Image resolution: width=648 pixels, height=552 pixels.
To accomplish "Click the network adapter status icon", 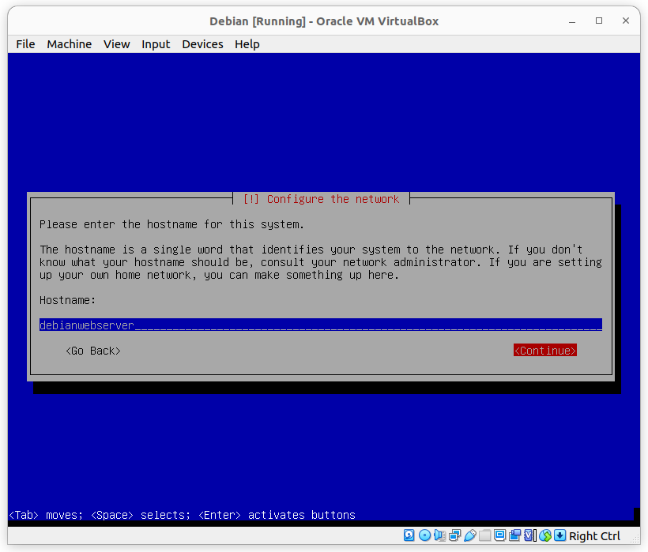I will (x=454, y=535).
